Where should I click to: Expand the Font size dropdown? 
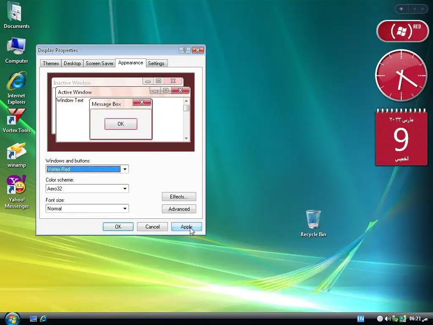tap(125, 209)
